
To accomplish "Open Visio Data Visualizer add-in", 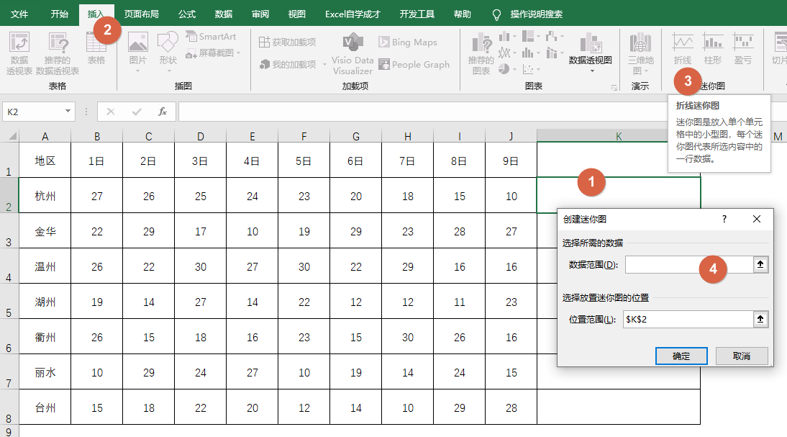I will 352,54.
